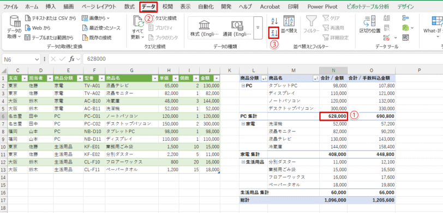
Task: Open pivot 商品名 sort filter dropdown
Action: pyautogui.click(x=316, y=78)
